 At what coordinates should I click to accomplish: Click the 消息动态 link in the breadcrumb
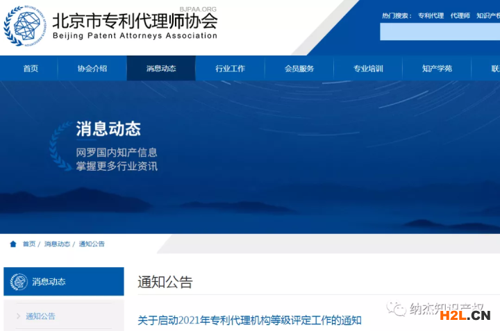[57, 244]
